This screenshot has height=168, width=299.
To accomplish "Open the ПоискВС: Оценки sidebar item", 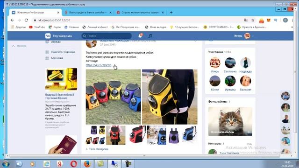I will click(x=60, y=52).
